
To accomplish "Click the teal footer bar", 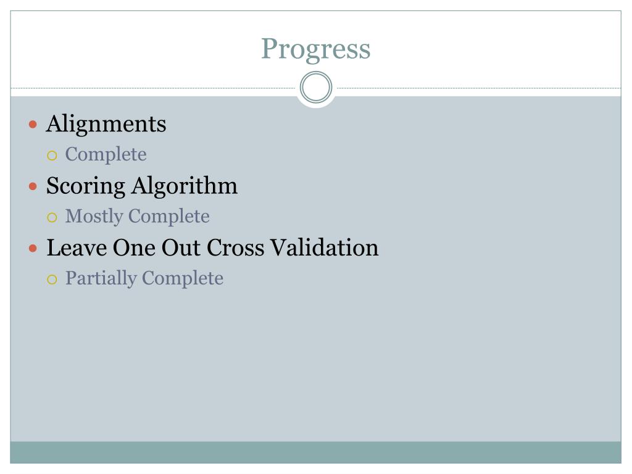I will [x=315, y=452].
